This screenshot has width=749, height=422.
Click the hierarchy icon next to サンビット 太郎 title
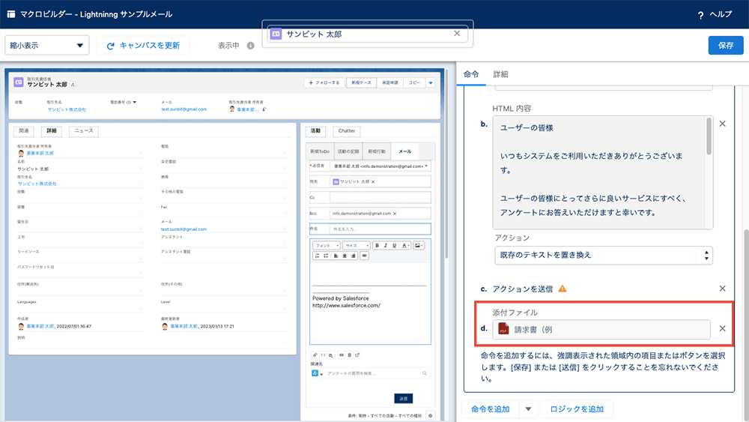pyautogui.click(x=73, y=85)
